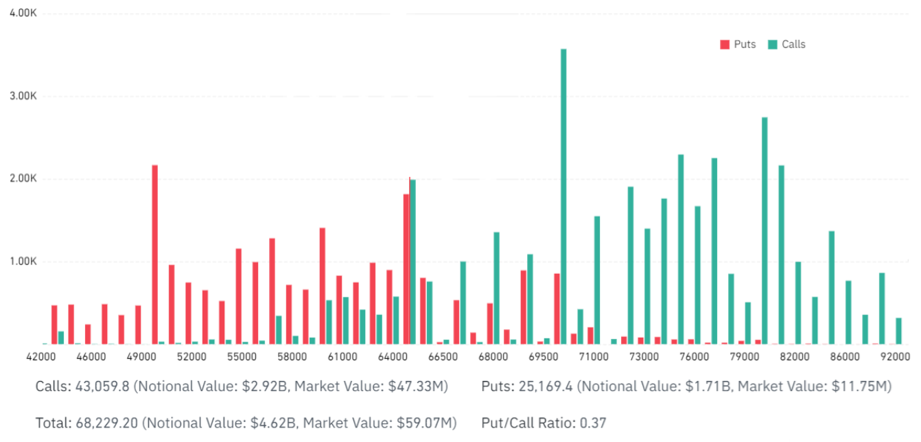Click the green Calls legend color square
Viewport: 921px width, 442px height.
tap(772, 45)
